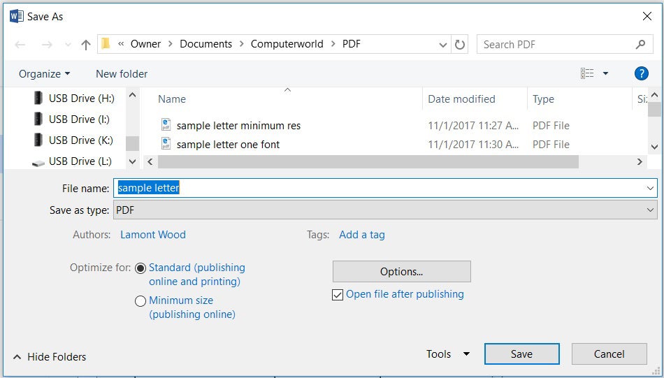This screenshot has height=378, width=664.
Task: Navigate to Owner in the breadcrumb
Action: click(145, 44)
